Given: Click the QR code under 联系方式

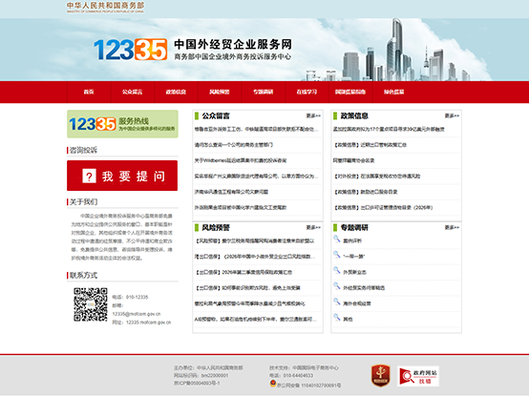Looking at the screenshot, I should click(91, 304).
